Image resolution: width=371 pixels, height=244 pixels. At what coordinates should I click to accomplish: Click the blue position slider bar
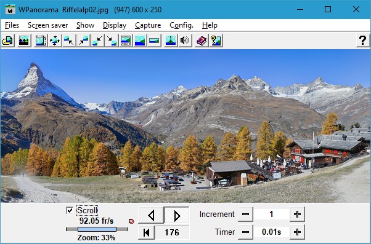coord(97,229)
